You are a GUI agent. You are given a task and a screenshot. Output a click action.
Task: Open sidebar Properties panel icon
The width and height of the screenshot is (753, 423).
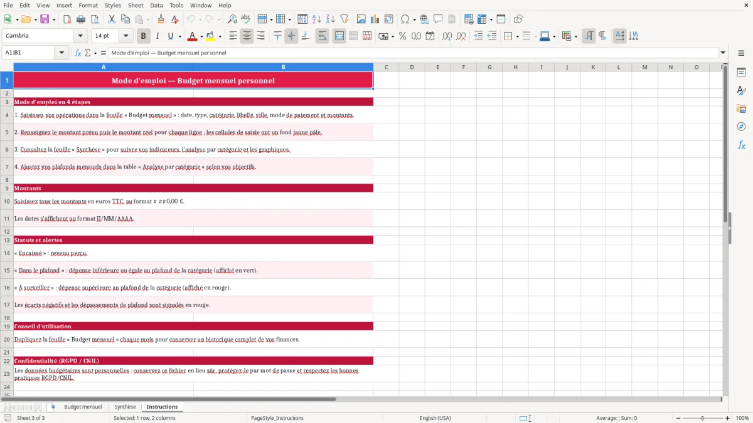[741, 73]
